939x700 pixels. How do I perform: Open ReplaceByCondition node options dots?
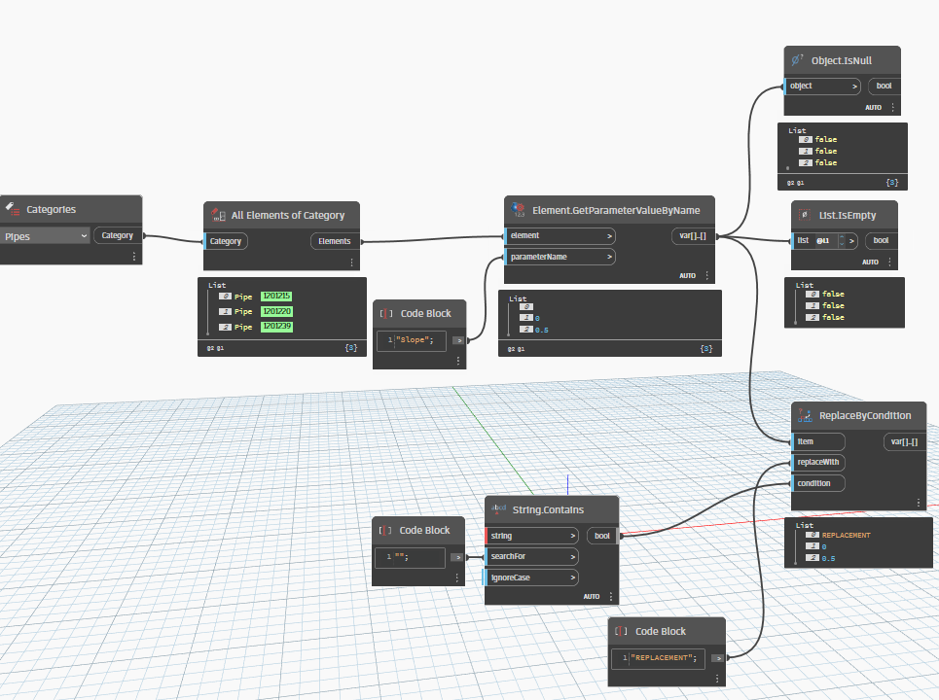tap(918, 503)
